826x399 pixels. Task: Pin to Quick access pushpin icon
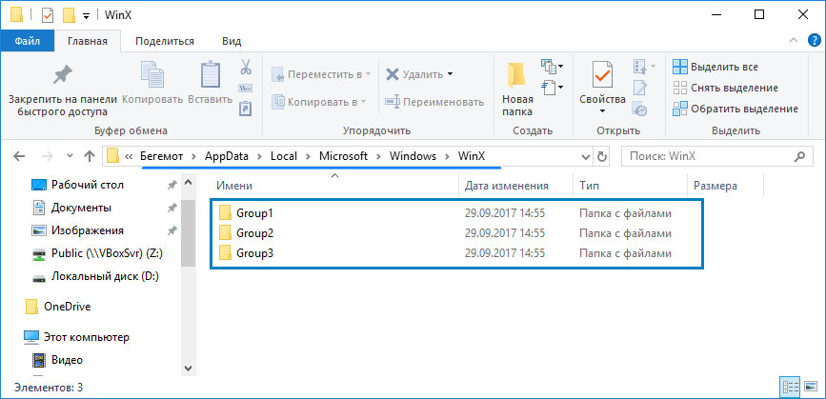coord(63,76)
